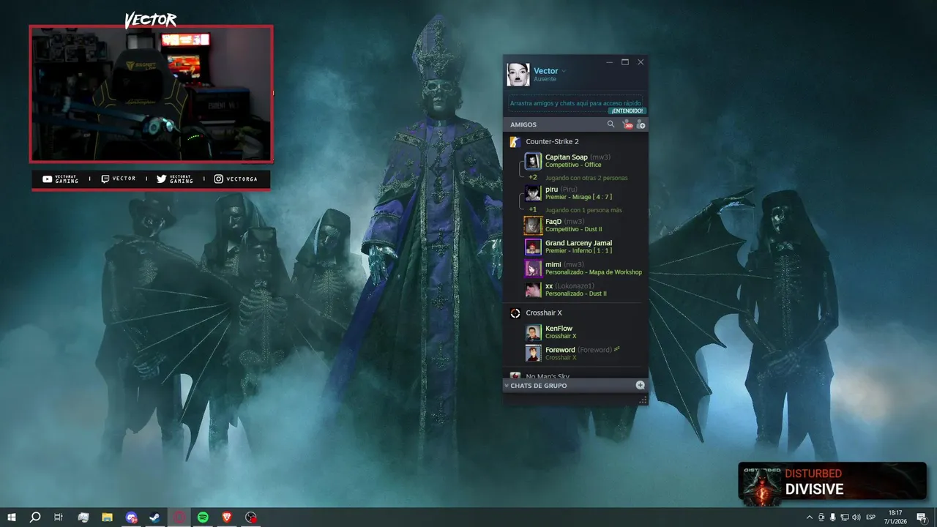
Task: Open Discord from the taskbar
Action: tap(131, 517)
